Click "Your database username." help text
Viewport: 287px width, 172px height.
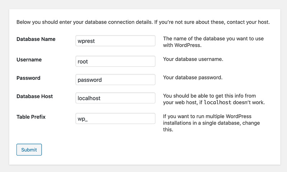(193, 59)
